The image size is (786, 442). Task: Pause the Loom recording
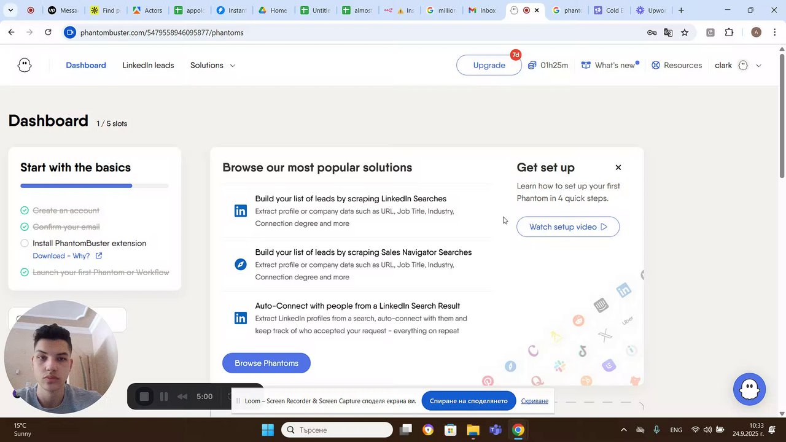[x=164, y=397]
